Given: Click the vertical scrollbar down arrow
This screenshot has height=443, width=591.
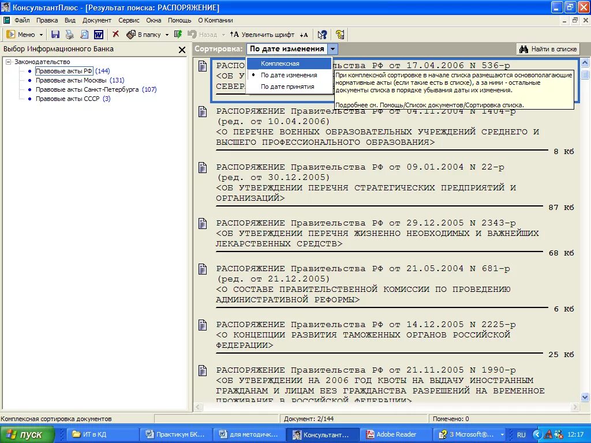Looking at the screenshot, I should [x=585, y=397].
